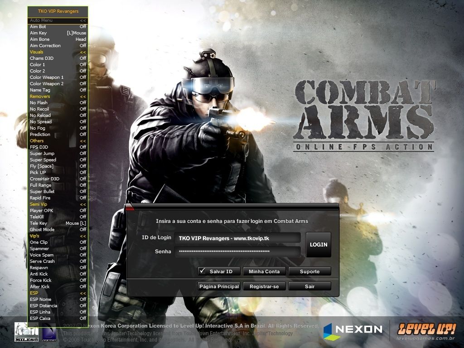Change the Aim Bone Head value
Image resolution: width=464 pixels, height=348 pixels.
point(81,39)
